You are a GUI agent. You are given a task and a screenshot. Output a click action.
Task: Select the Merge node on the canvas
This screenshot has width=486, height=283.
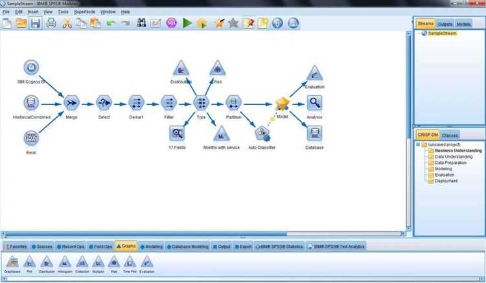click(x=73, y=102)
